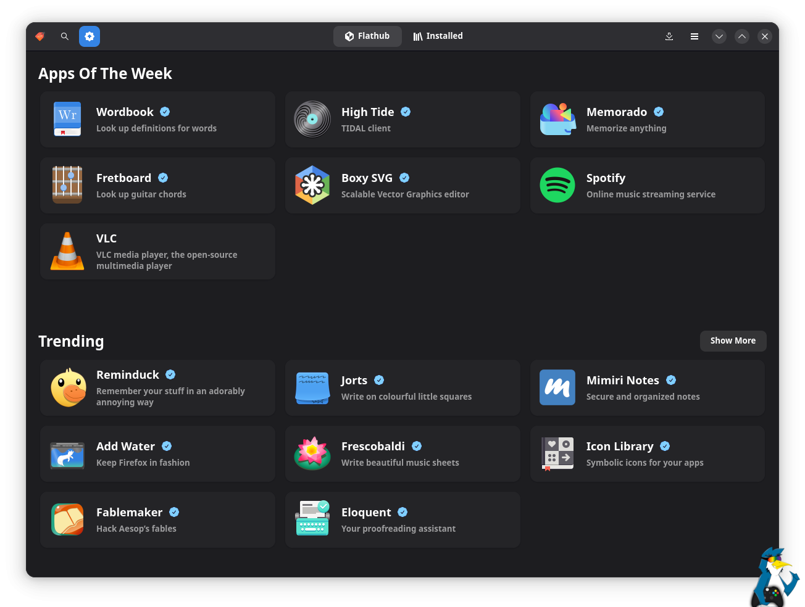Select 'Symbolic icons for your apps' text
805x607 pixels.
pos(644,463)
